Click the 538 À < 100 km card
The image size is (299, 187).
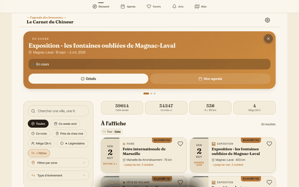coord(210,108)
